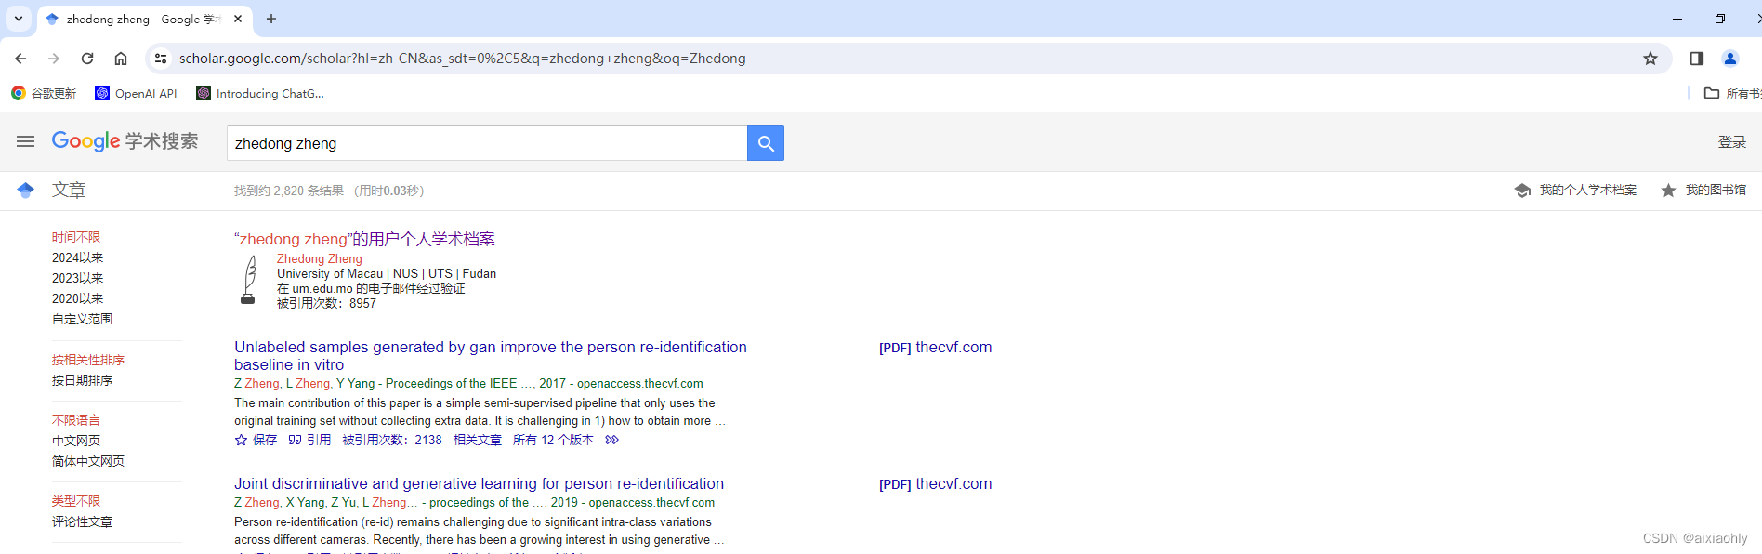Open Joint discriminative and generative learning paper
This screenshot has width=1762, height=554.
pyautogui.click(x=479, y=483)
